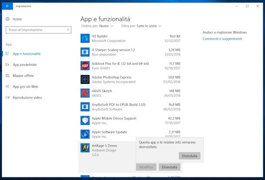Click the App e funzionalità page title

pos(105,19)
